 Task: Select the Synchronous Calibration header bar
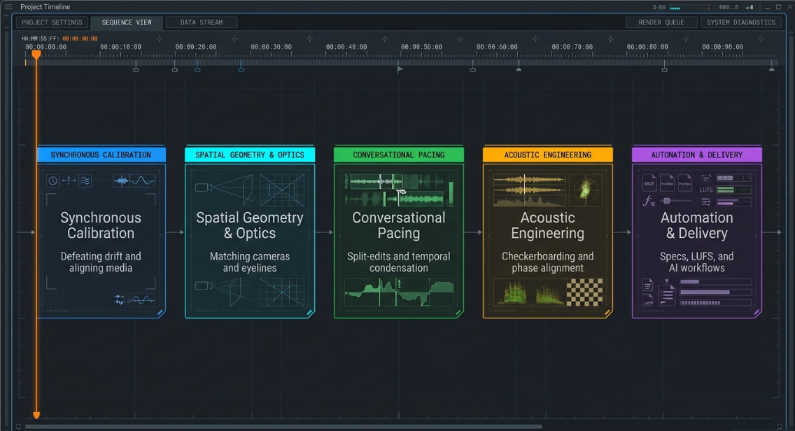click(101, 155)
